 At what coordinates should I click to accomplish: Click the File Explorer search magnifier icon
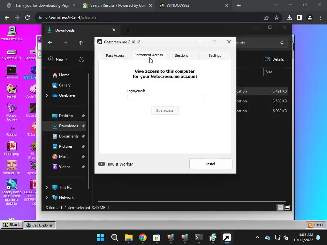click(x=282, y=43)
